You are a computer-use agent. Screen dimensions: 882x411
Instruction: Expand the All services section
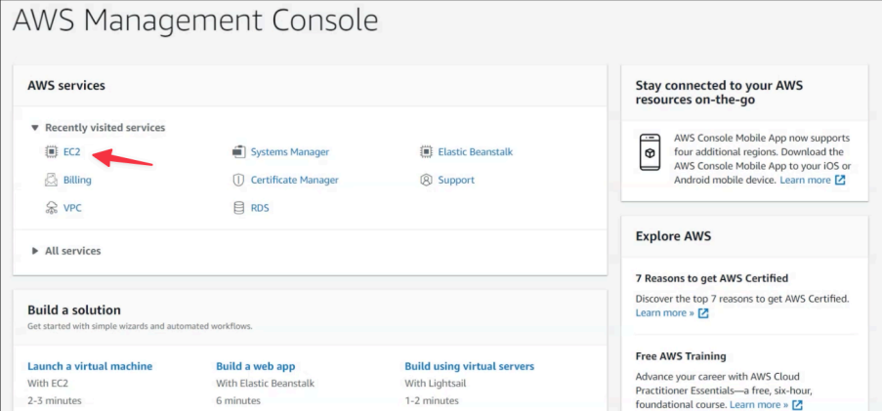(x=35, y=251)
